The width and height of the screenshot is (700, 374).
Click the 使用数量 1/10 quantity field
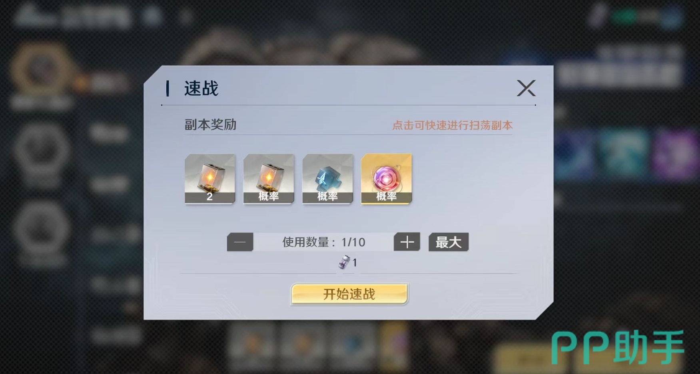[323, 242]
